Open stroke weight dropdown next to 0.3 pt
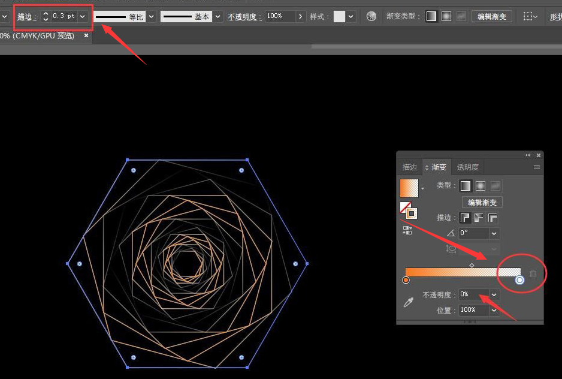Image resolution: width=562 pixels, height=379 pixels. click(x=83, y=16)
